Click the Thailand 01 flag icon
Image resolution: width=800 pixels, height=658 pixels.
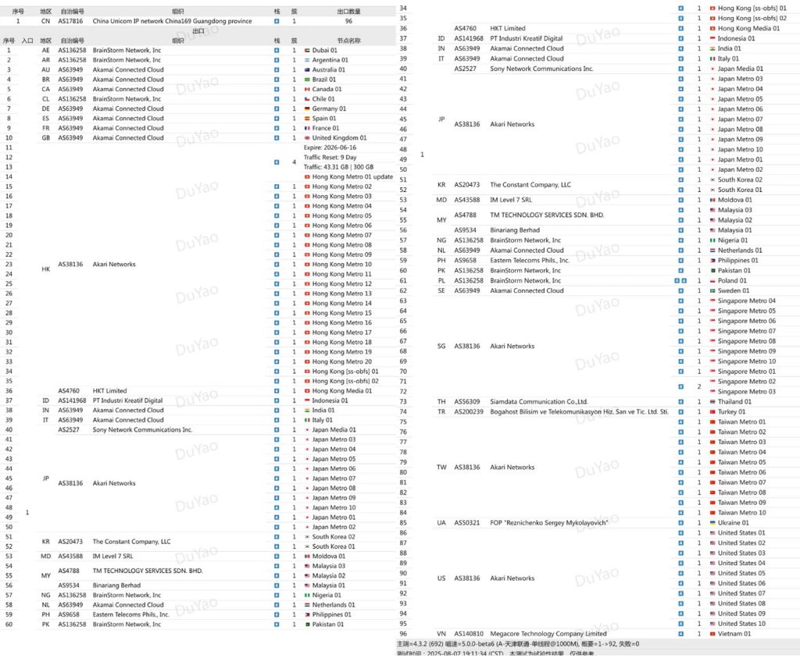712,402
